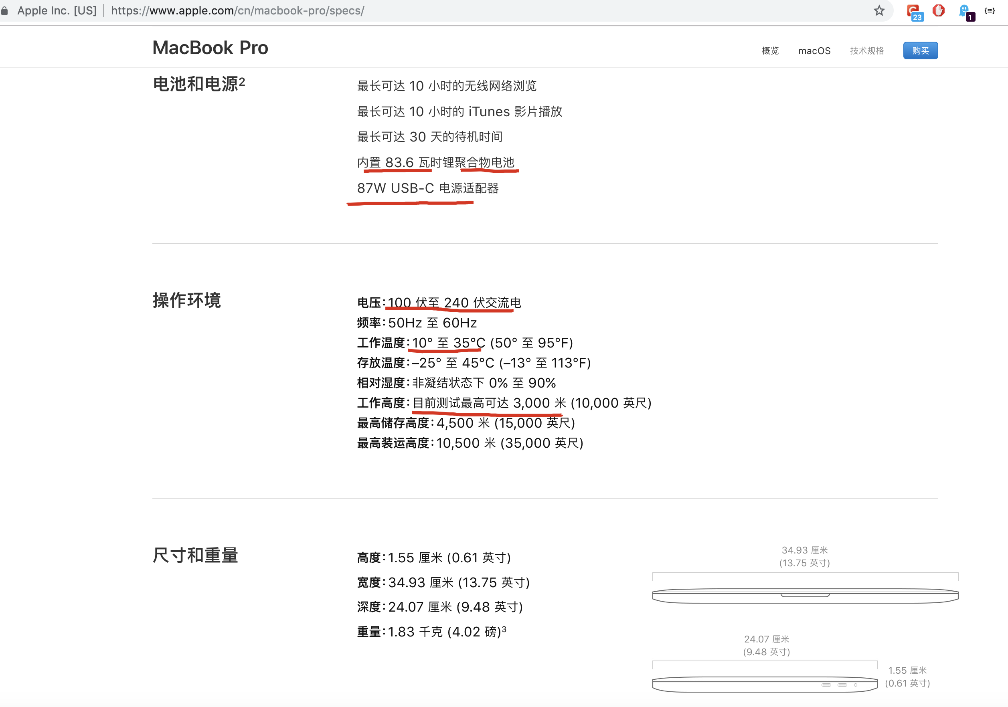Bookmark this page with the star icon
The height and width of the screenshot is (707, 1008).
click(x=878, y=10)
